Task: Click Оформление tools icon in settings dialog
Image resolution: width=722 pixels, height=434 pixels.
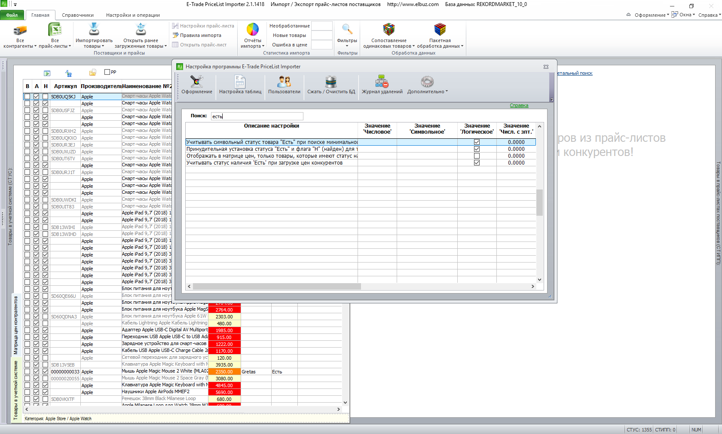Action: [x=197, y=81]
